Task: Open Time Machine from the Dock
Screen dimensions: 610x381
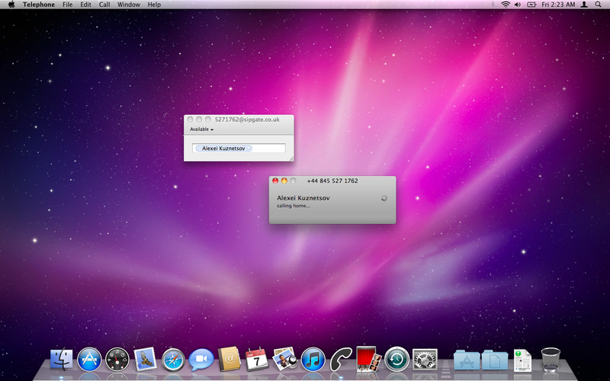Action: 396,359
